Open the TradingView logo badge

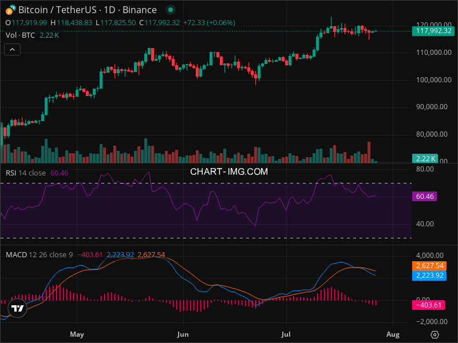18,308
